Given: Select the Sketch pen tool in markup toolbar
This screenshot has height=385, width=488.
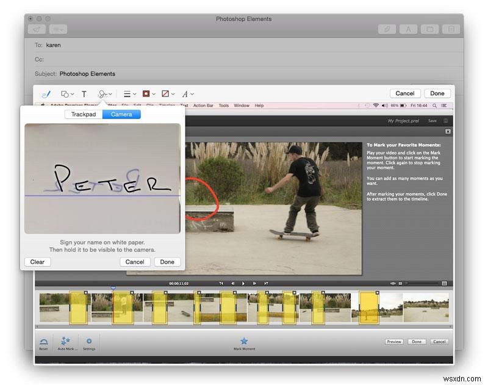Looking at the screenshot, I should [x=46, y=93].
